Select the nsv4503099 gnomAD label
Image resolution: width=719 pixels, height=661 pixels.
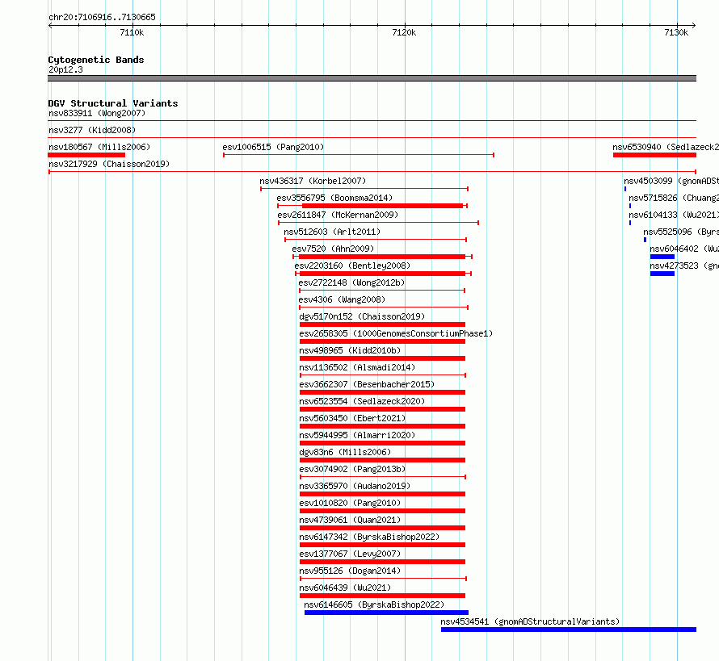[671, 181]
